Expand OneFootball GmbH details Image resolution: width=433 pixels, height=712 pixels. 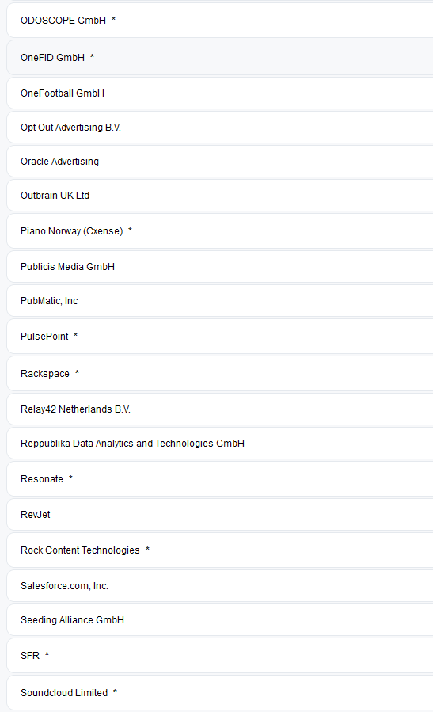220,93
